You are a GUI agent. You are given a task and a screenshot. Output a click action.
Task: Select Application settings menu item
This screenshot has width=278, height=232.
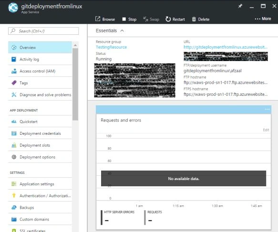(x=40, y=184)
